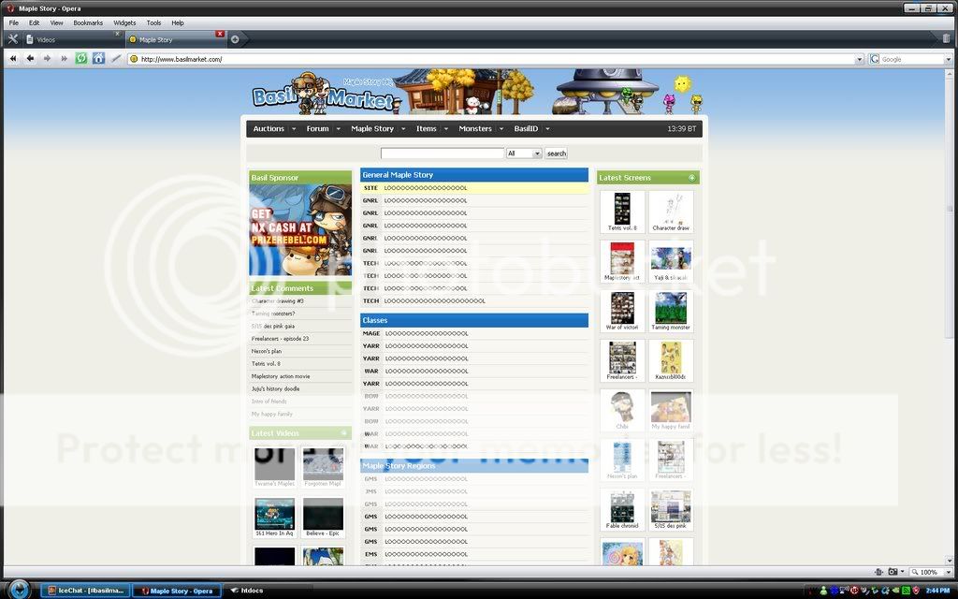
Task: Click the site search text field
Action: [442, 153]
